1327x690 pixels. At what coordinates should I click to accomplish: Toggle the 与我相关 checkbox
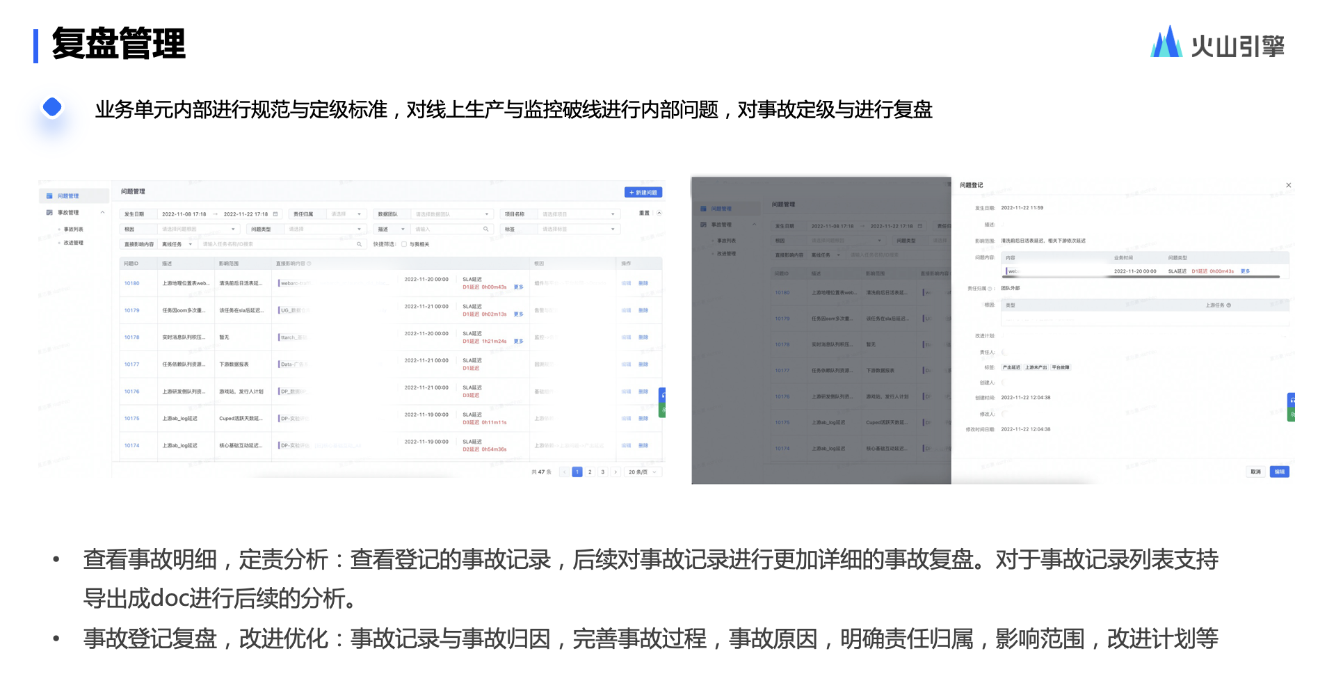pos(404,244)
